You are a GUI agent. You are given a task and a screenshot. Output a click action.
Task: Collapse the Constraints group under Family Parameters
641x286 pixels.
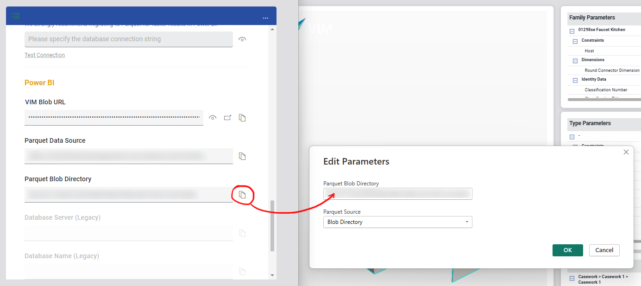click(x=575, y=41)
